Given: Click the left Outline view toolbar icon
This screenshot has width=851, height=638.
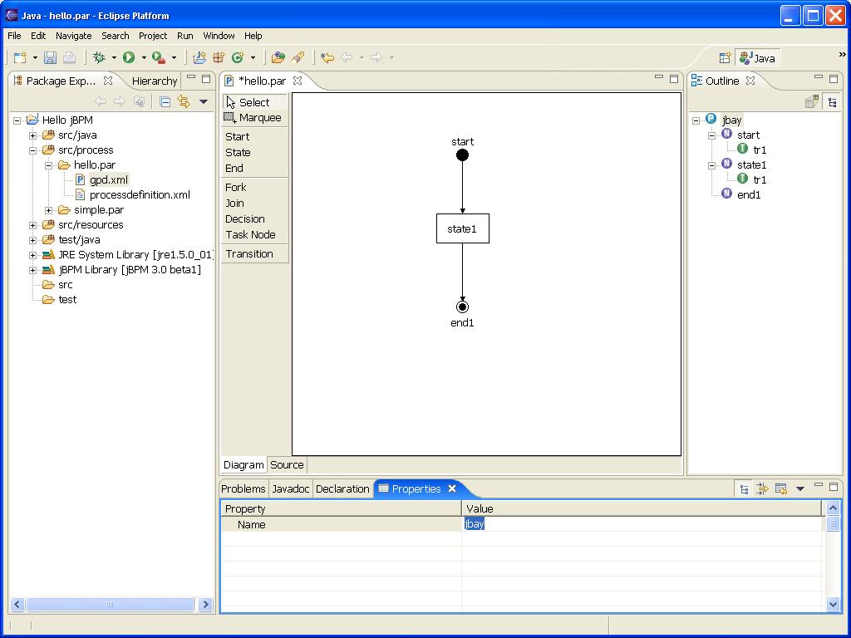Looking at the screenshot, I should click(812, 101).
